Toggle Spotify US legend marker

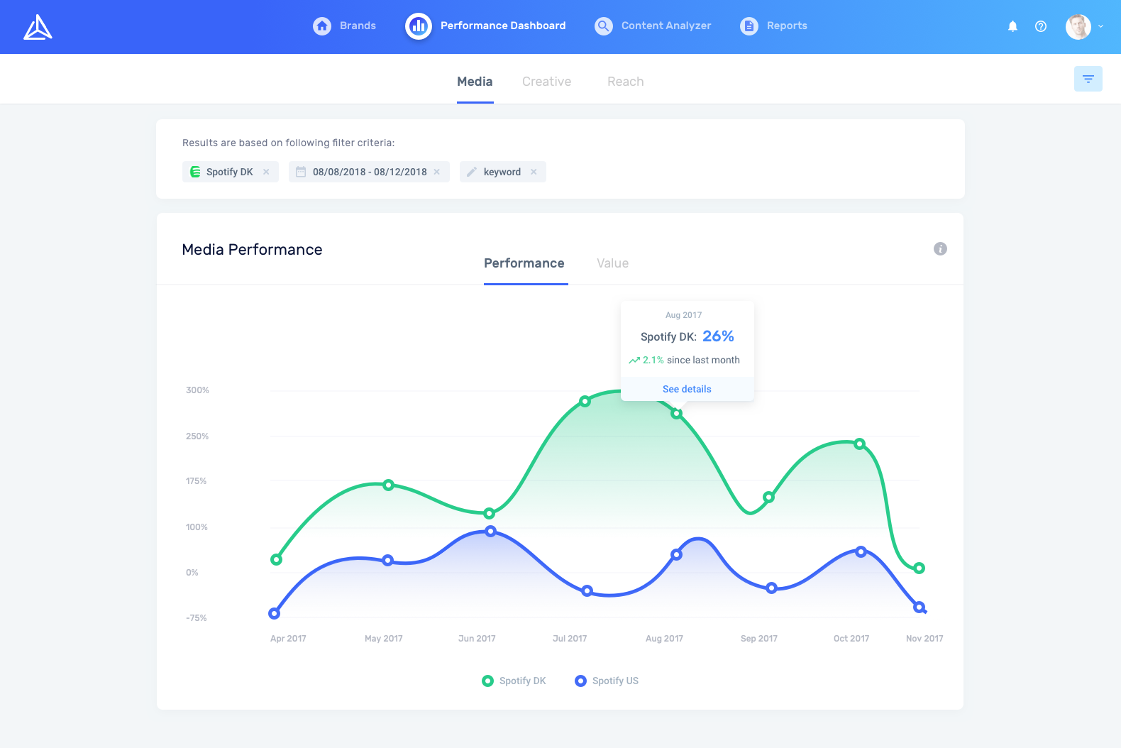580,681
